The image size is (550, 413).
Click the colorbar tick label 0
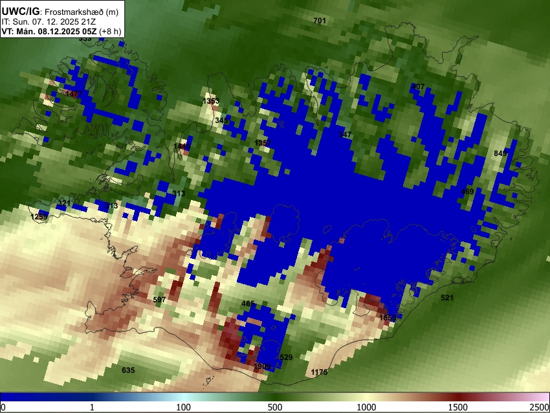click(3, 407)
